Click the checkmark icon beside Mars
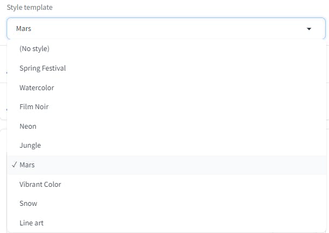Image resolution: width=329 pixels, height=233 pixels. tap(14, 165)
